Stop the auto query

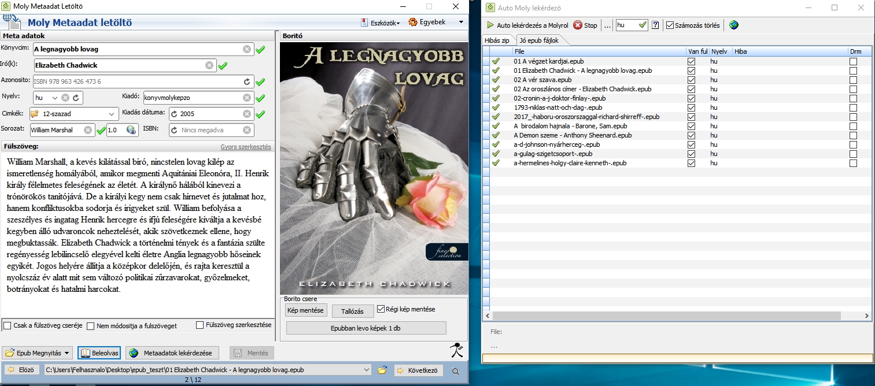click(585, 25)
